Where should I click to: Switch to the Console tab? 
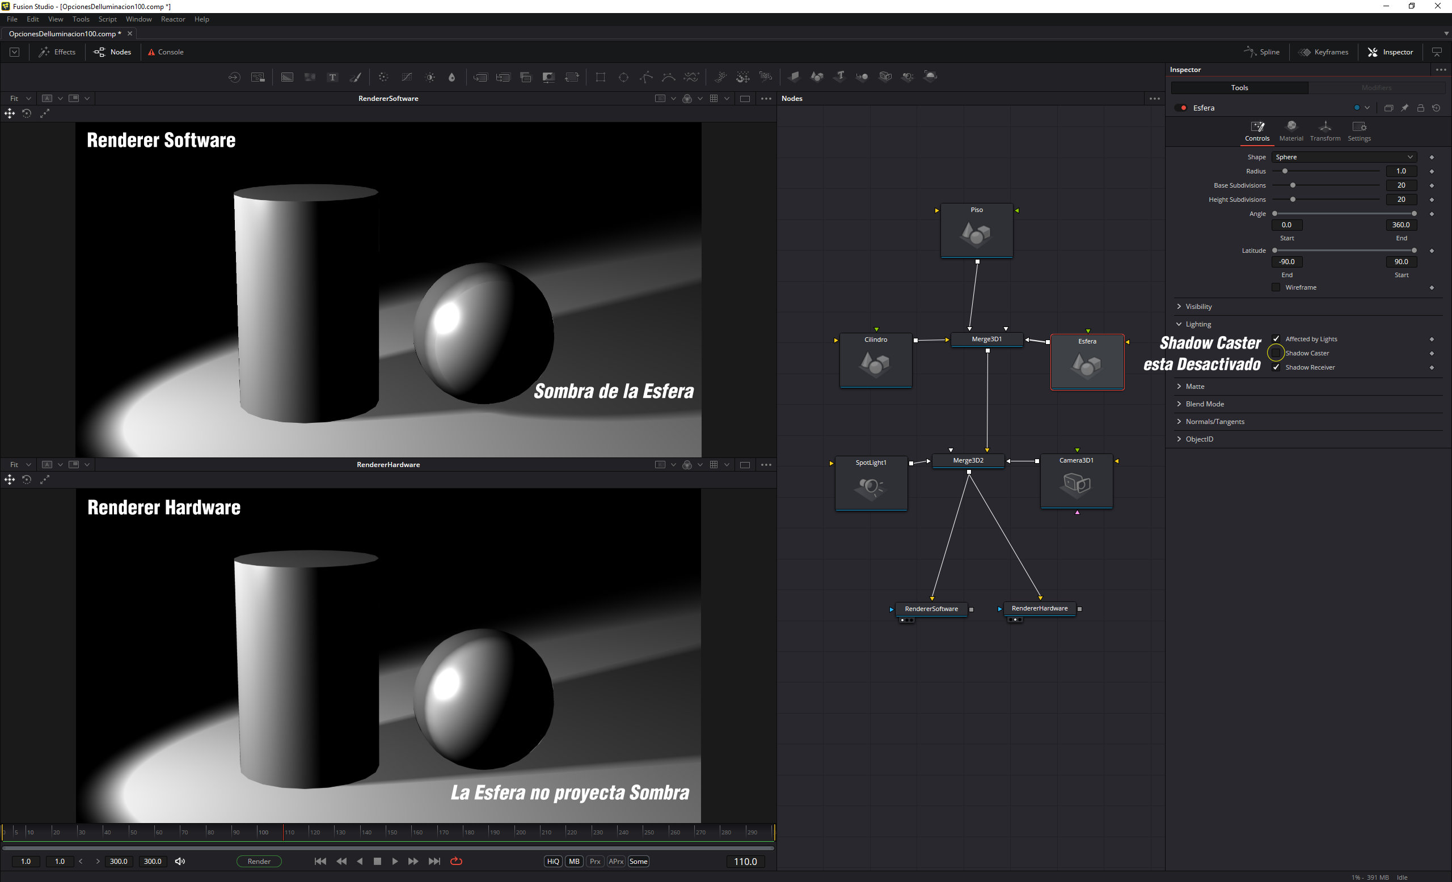click(x=166, y=52)
